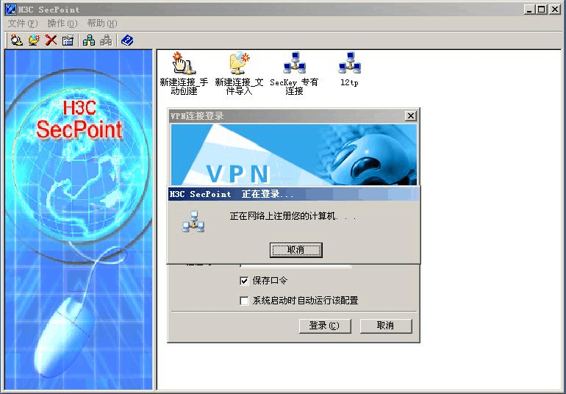Open help via the blue book icon

coord(127,40)
